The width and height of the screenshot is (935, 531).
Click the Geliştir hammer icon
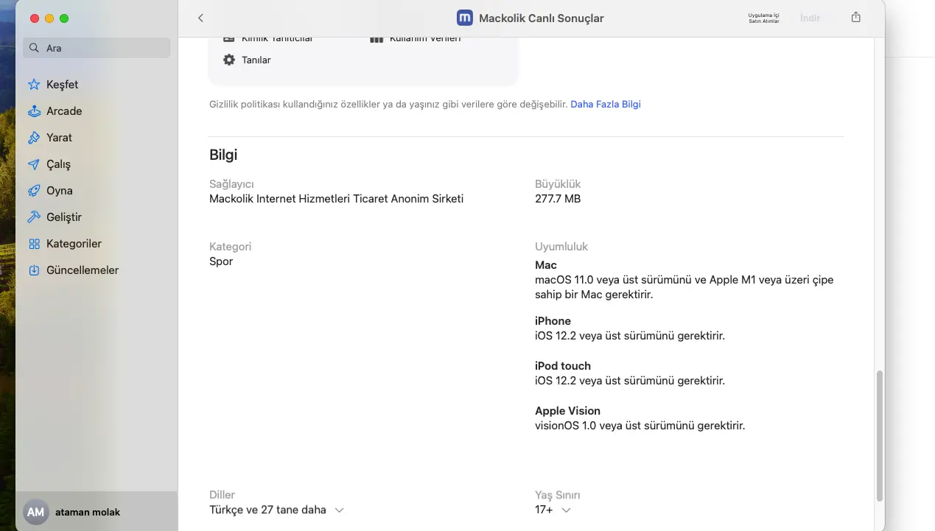34,217
